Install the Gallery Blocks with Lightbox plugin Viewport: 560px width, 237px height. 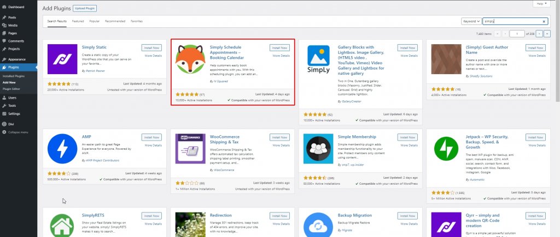click(407, 48)
